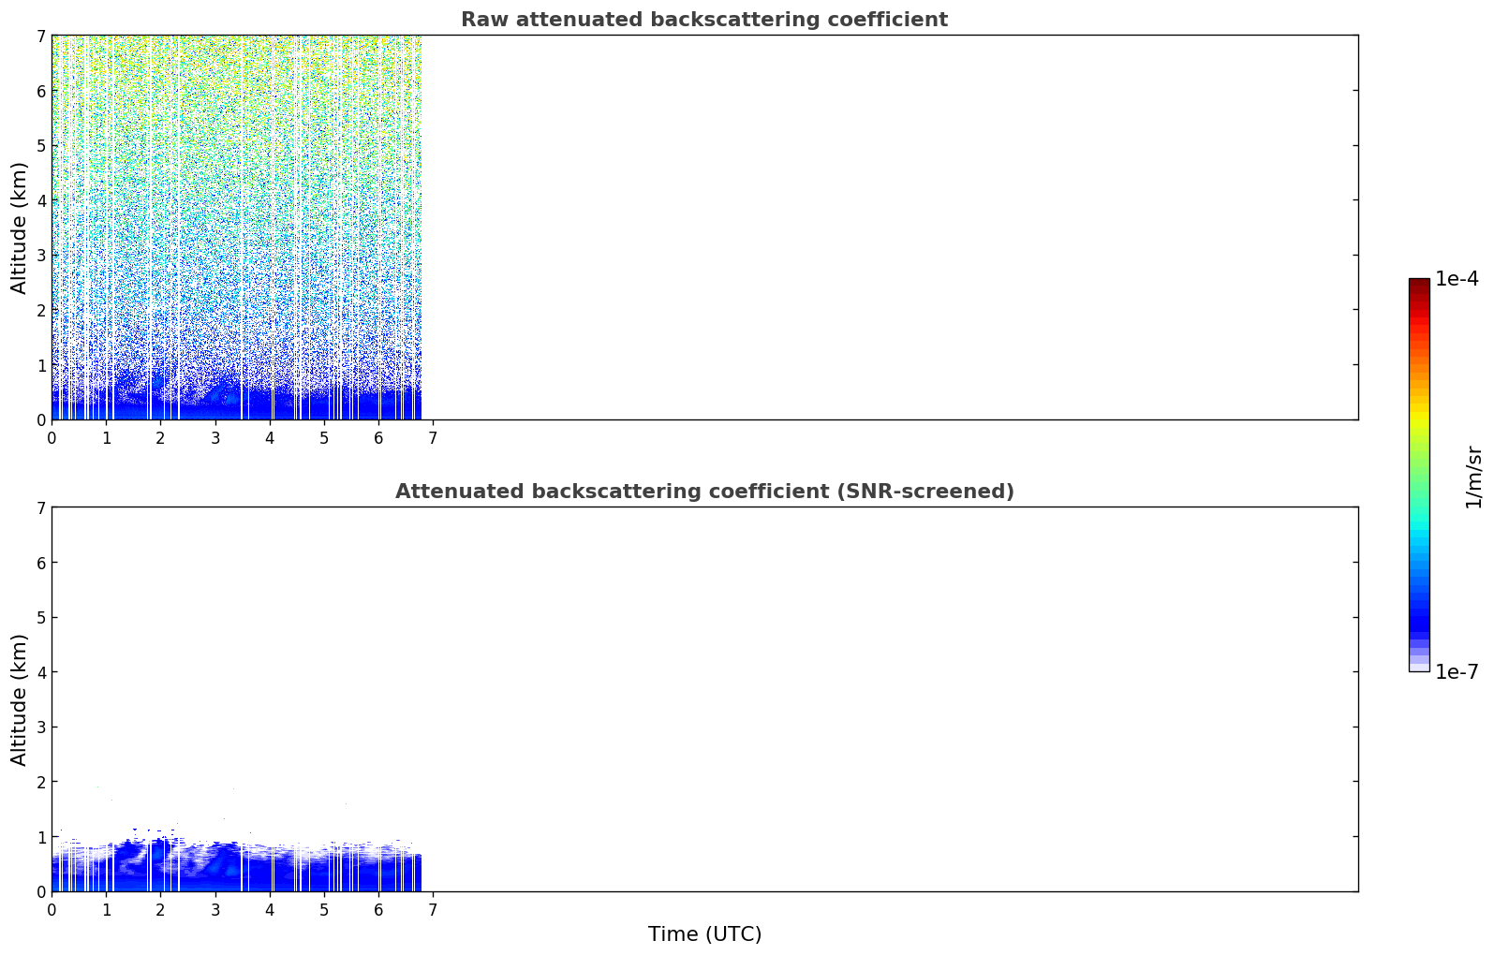Pick the yellow band in the colorbar
Screen dimensions: 1494x955
[1419, 412]
